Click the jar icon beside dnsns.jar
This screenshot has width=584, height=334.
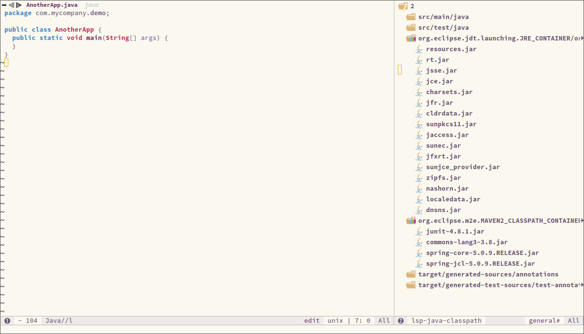coord(419,210)
